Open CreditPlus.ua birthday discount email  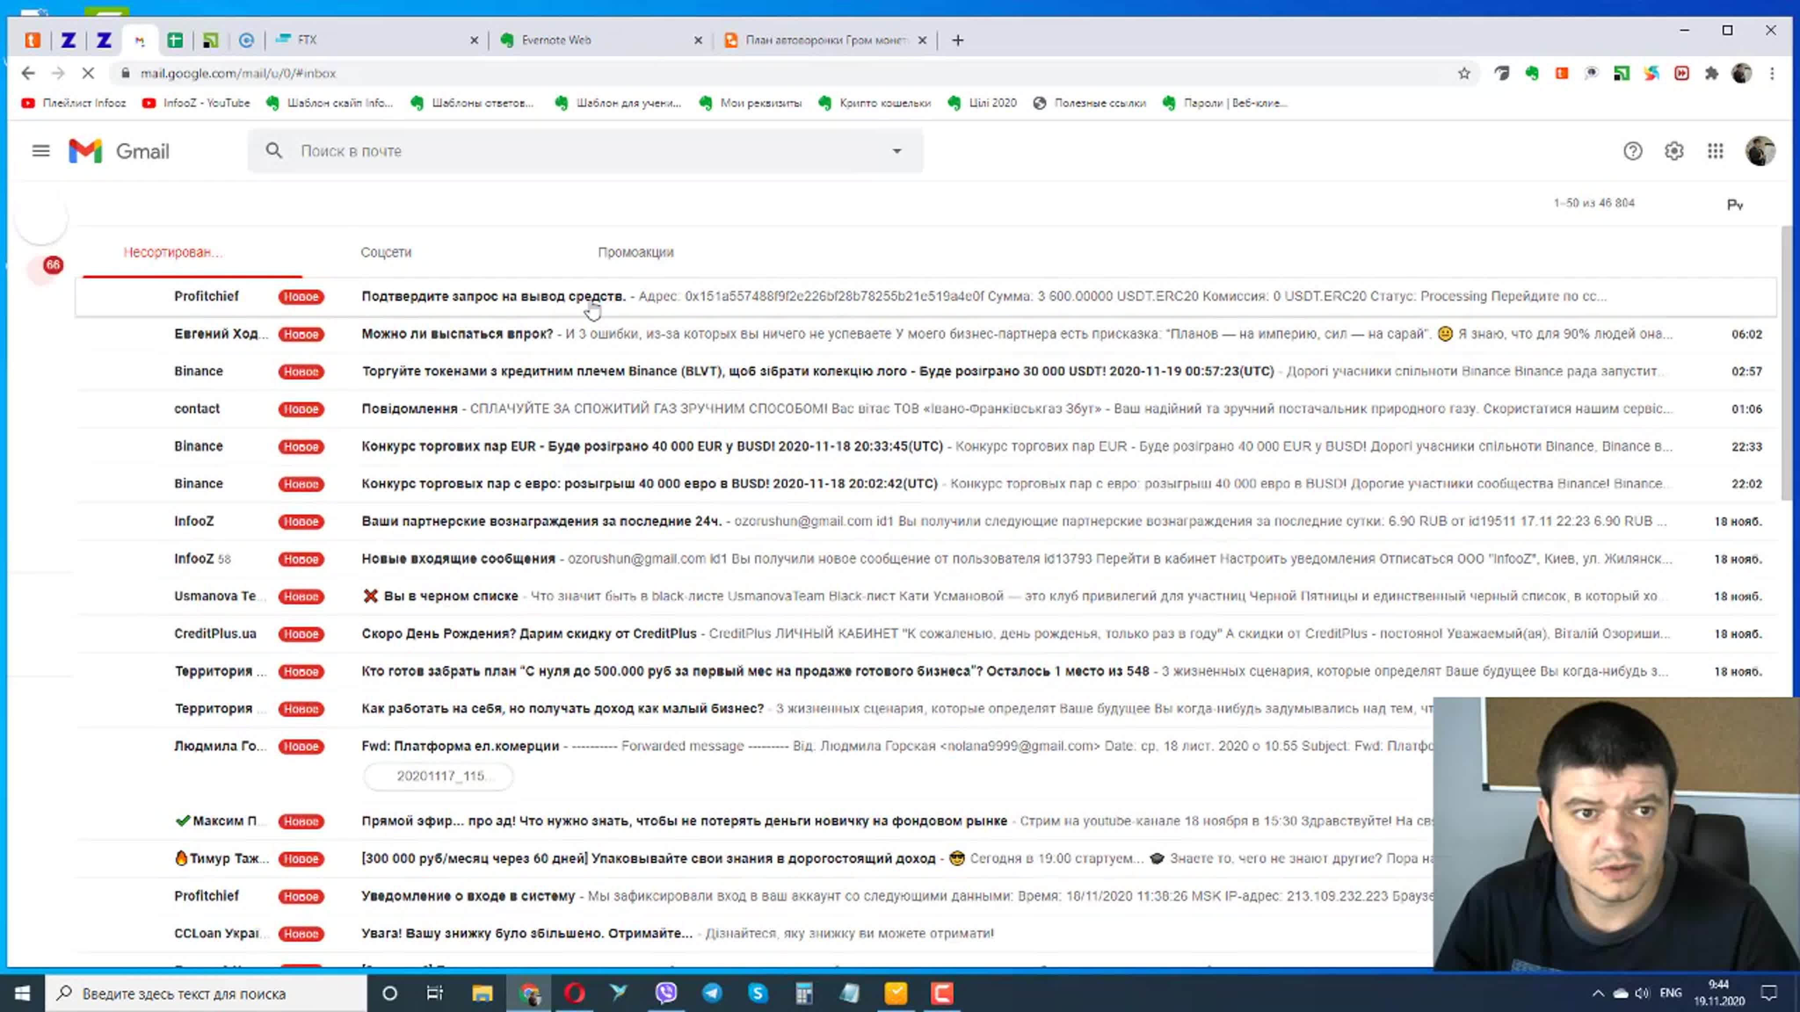926,634
